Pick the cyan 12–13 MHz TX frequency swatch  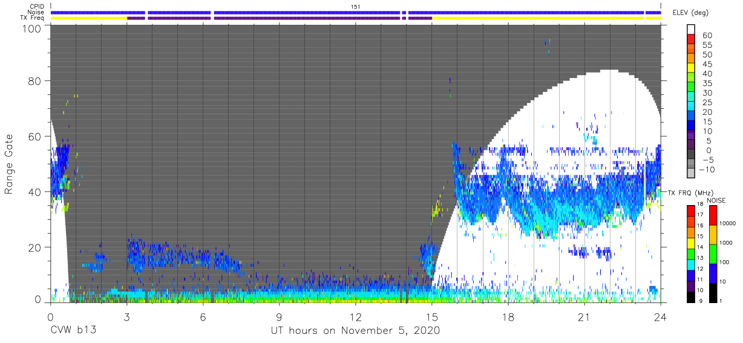tap(691, 264)
